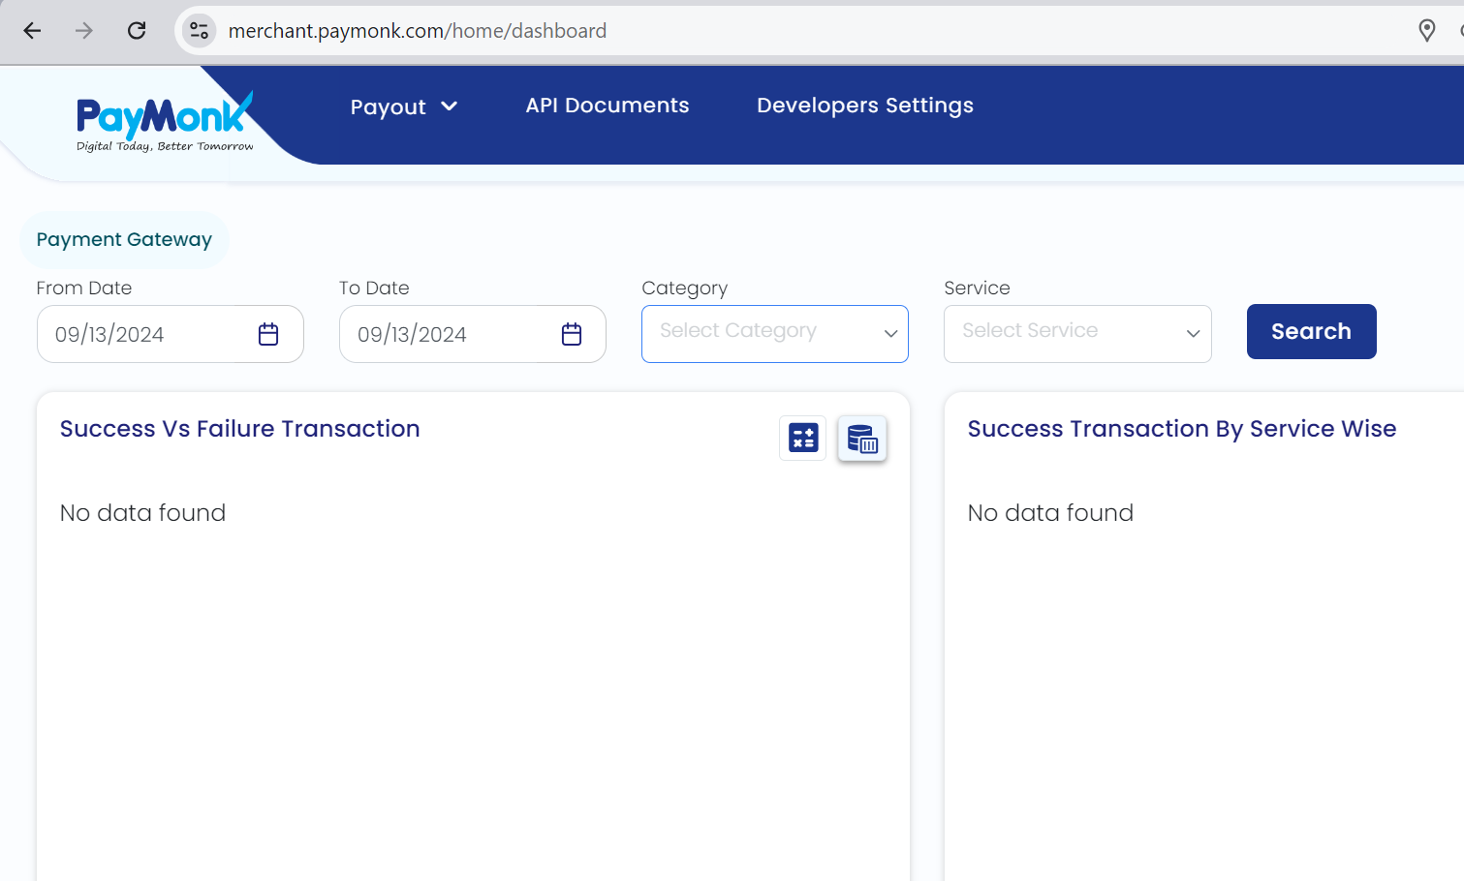The image size is (1464, 881).
Task: Open the Select Category dropdown
Action: tap(775, 334)
